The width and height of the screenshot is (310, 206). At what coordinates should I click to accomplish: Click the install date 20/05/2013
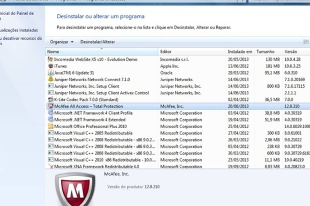click(x=238, y=59)
